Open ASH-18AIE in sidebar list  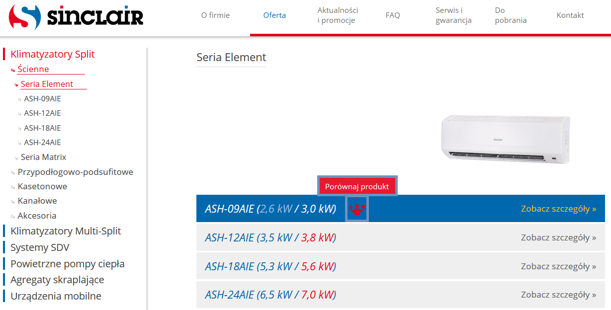[x=42, y=128]
